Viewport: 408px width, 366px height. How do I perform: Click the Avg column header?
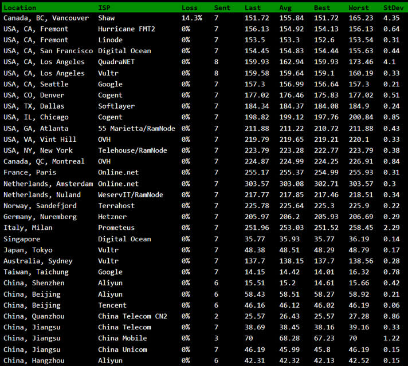pyautogui.click(x=285, y=8)
